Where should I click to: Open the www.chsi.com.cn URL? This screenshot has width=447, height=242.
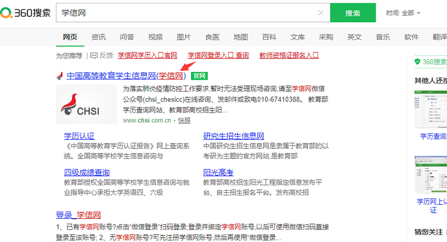147,120
